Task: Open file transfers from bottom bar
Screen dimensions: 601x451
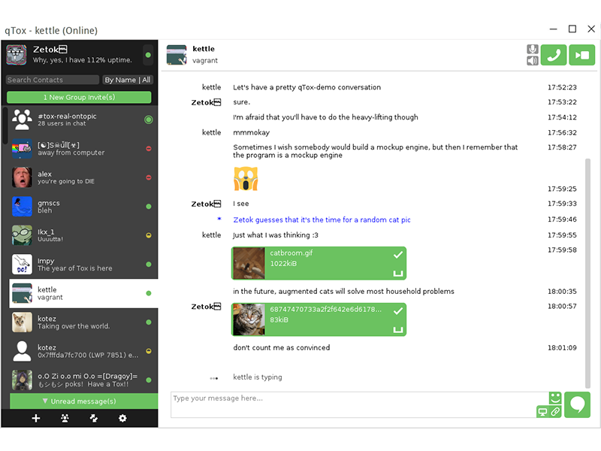Action: (x=94, y=419)
